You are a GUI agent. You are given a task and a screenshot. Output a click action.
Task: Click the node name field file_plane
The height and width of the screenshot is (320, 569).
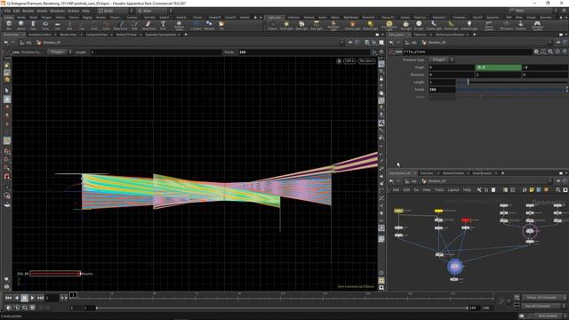tap(468, 52)
